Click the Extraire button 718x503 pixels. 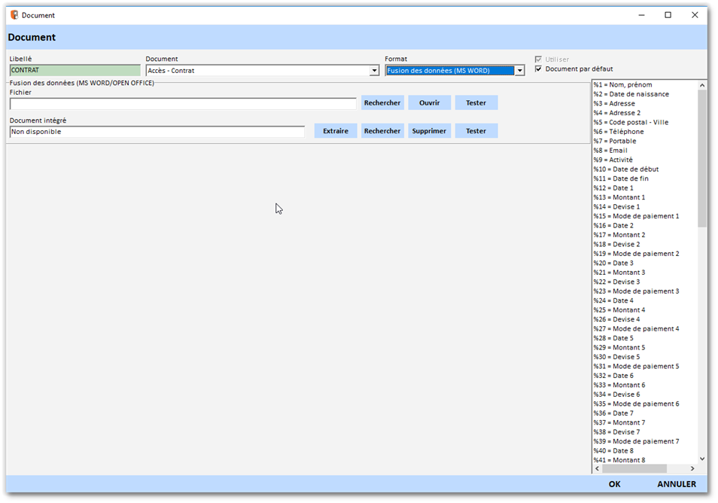336,131
